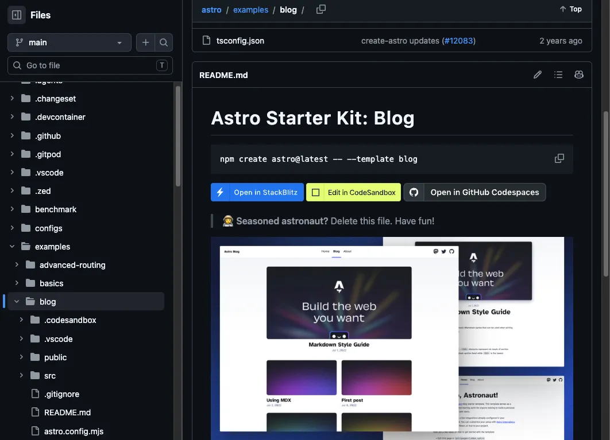610x440 pixels.
Task: Click the Edit in CodeSandbox button
Action: [x=353, y=192]
